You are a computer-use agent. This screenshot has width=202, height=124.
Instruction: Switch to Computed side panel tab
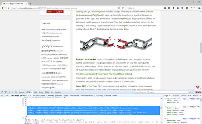click(x=175, y=96)
